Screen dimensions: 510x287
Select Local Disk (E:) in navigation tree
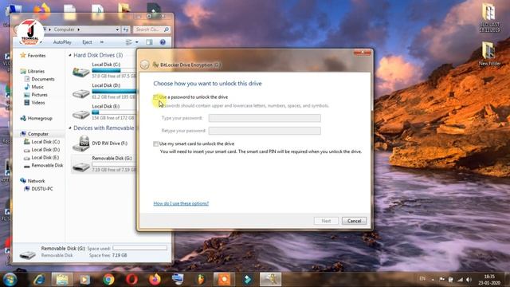[x=45, y=157]
